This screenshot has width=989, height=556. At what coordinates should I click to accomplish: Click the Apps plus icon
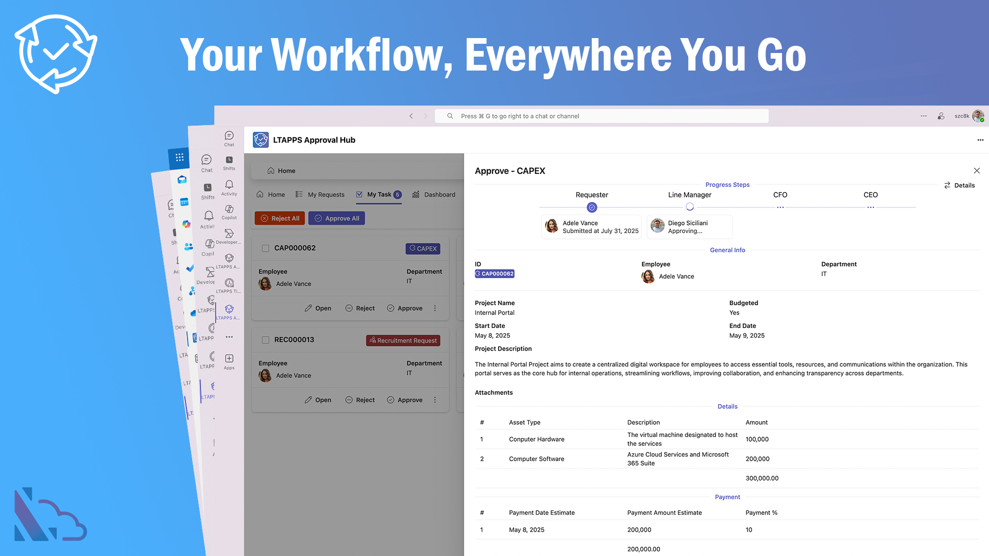(229, 359)
